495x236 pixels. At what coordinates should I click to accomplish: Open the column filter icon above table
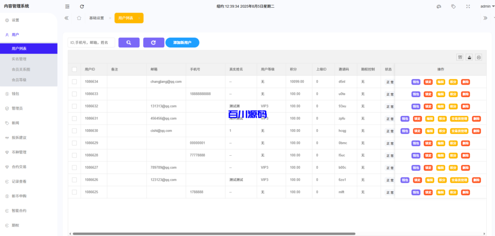tap(460, 57)
